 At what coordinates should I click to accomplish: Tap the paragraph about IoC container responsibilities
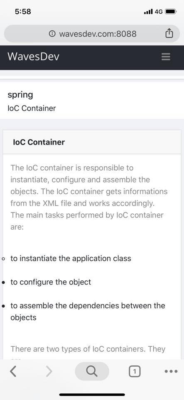89,197
